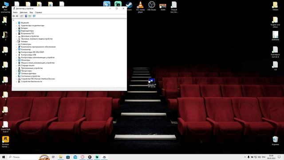The height and width of the screenshot is (160, 284).
Task: Open the Windows Start menu
Action: pyautogui.click(x=4, y=157)
